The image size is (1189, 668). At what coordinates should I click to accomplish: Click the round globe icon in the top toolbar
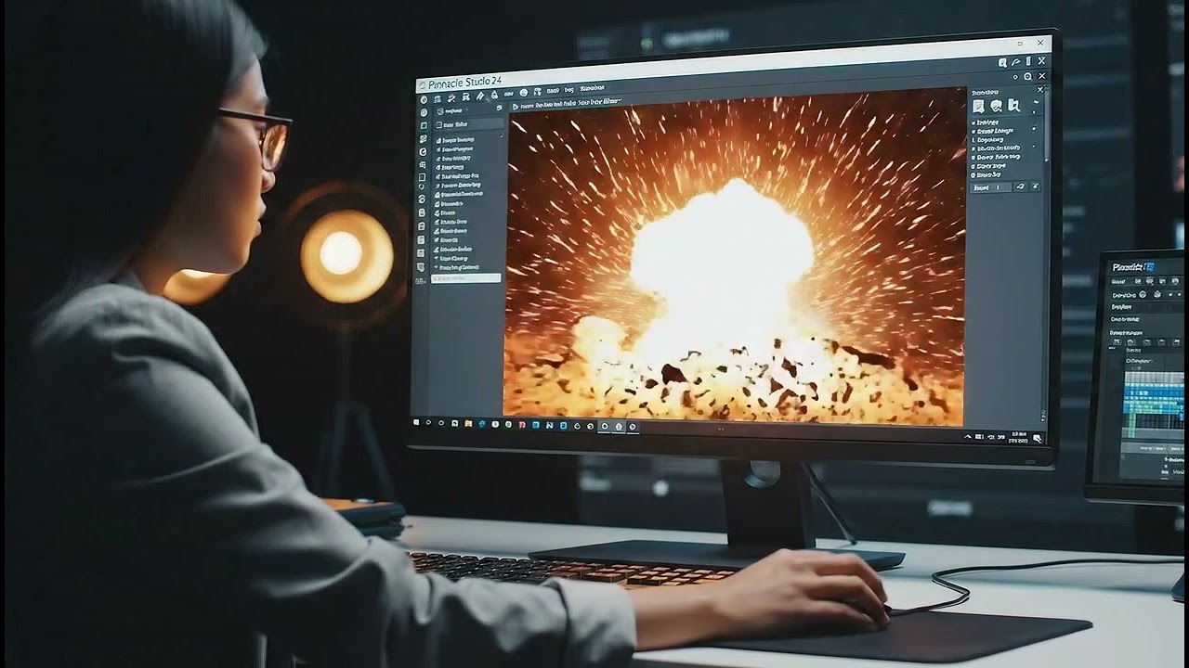[x=524, y=92]
